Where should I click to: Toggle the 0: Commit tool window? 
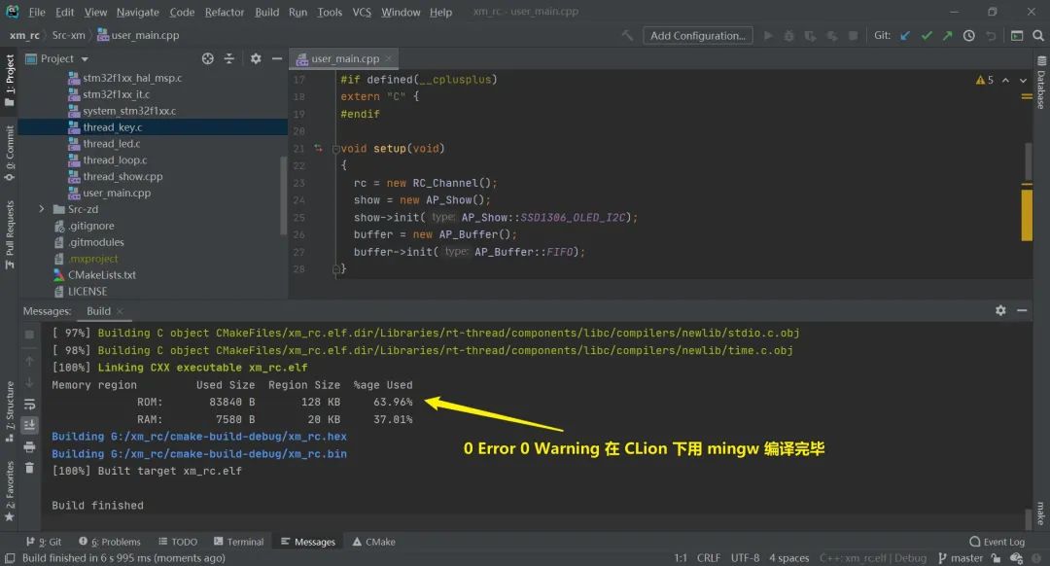coord(10,154)
